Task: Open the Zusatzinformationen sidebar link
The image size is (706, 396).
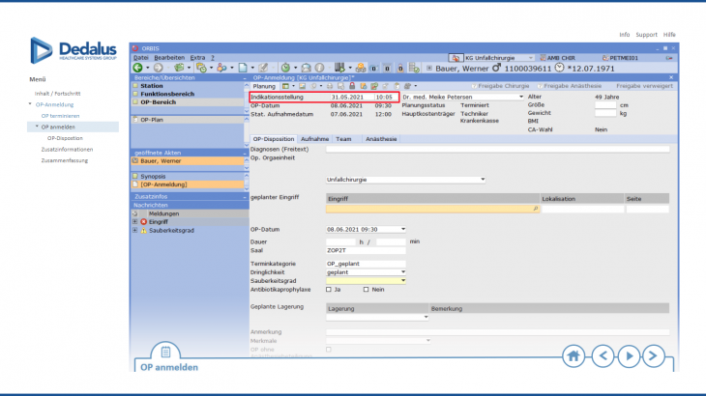Action: (68, 150)
